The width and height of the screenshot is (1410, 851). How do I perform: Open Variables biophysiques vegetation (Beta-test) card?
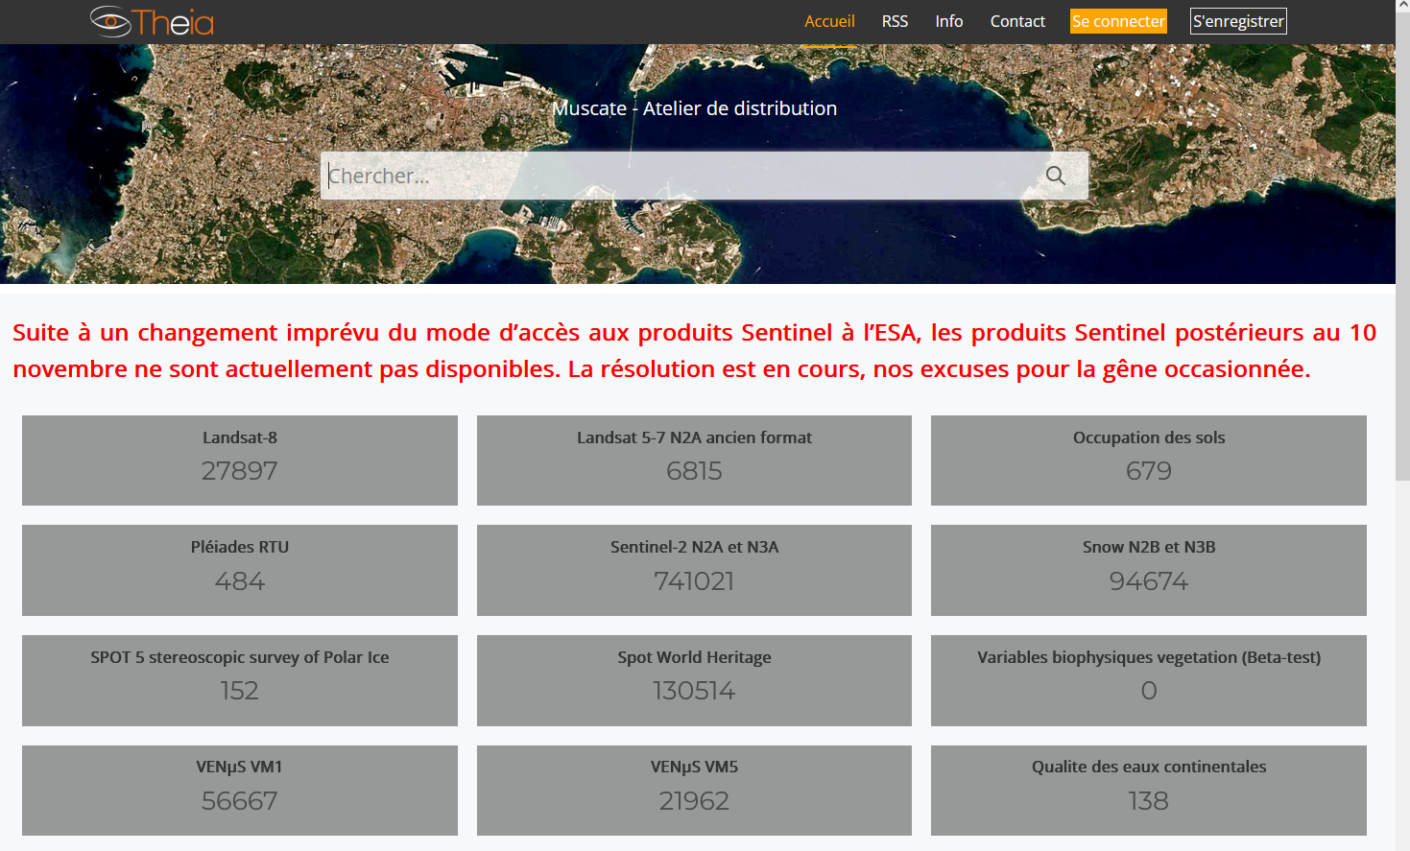[x=1149, y=680]
